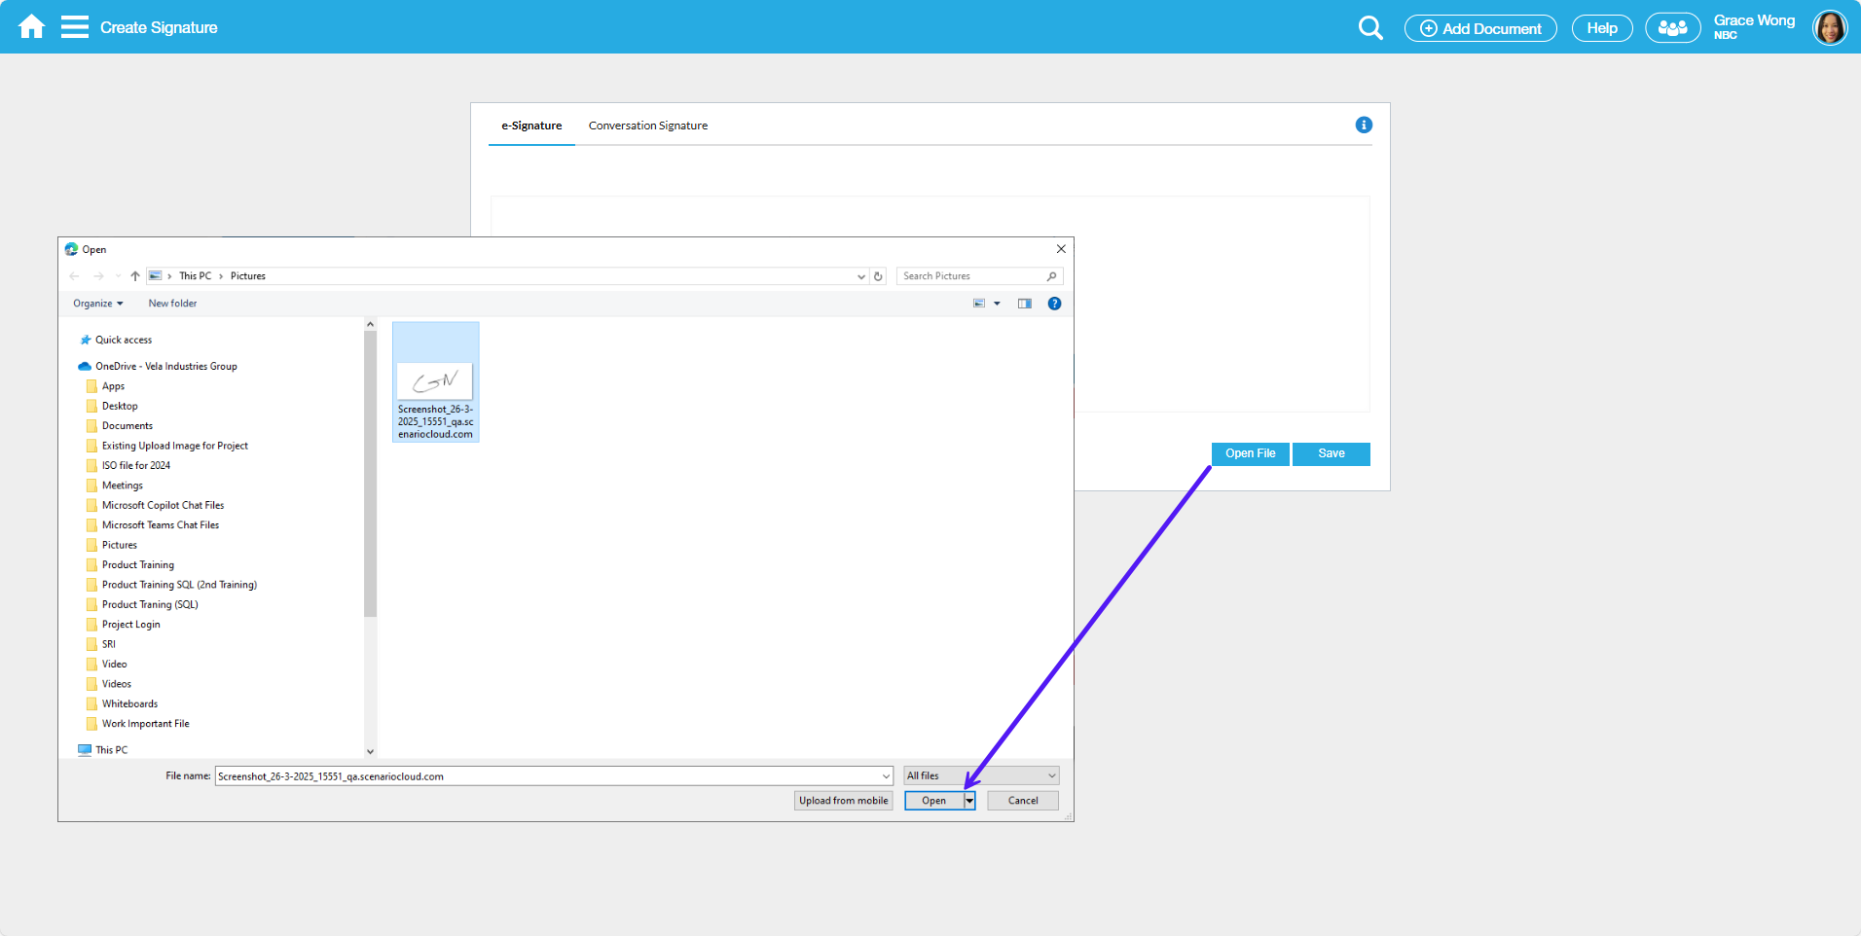Open the hamburger navigation menu
1861x936 pixels.
click(74, 27)
